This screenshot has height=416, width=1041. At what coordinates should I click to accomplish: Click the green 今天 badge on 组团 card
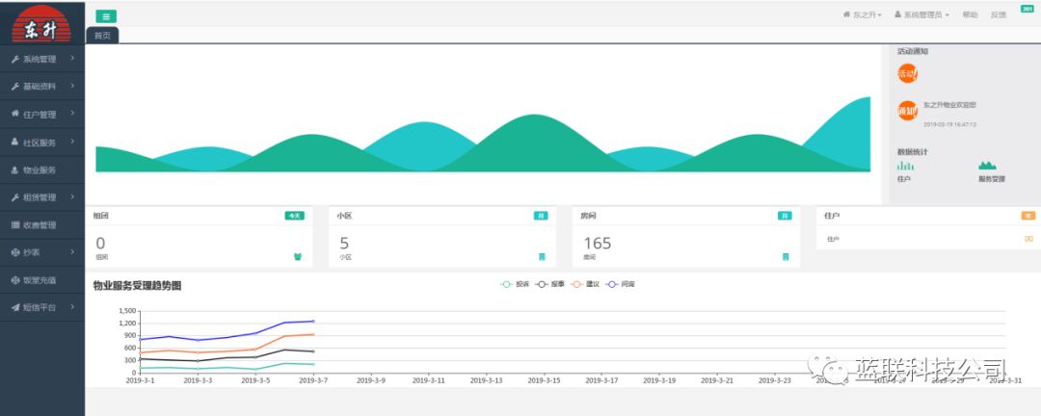pos(294,216)
